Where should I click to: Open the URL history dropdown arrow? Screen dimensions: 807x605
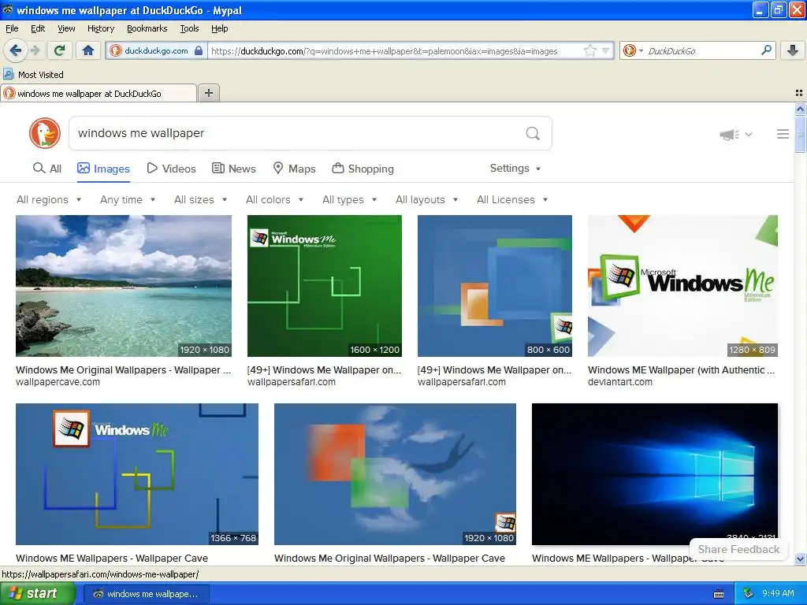pos(606,50)
